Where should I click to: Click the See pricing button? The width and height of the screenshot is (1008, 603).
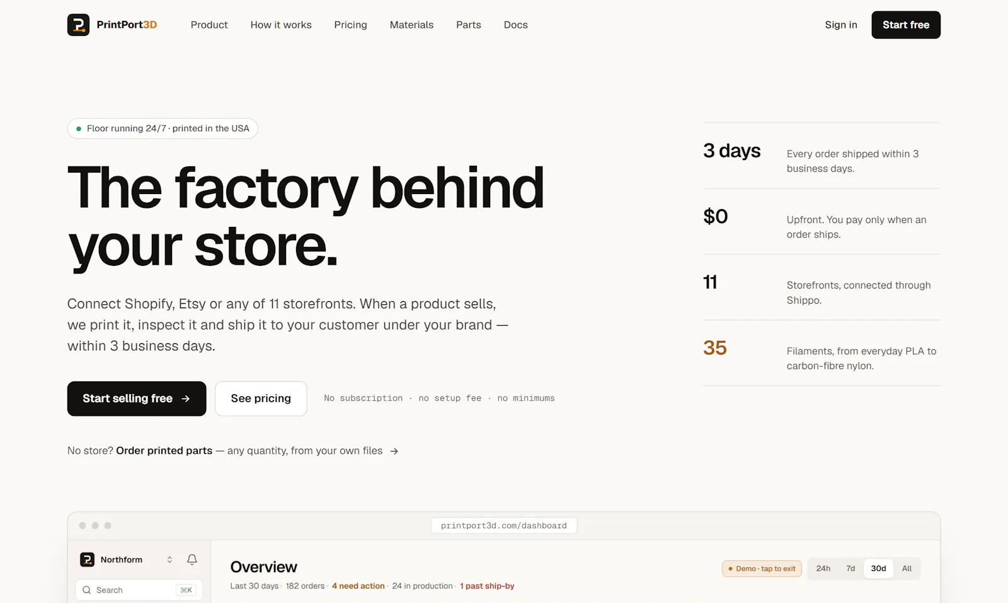point(261,398)
